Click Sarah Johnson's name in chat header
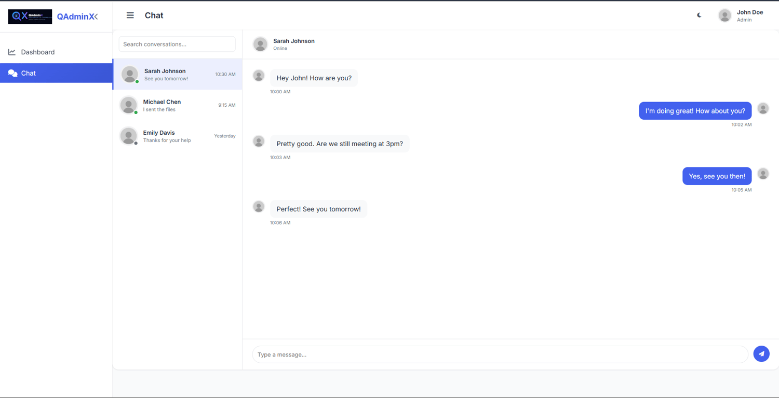This screenshot has width=779, height=398. pos(294,41)
